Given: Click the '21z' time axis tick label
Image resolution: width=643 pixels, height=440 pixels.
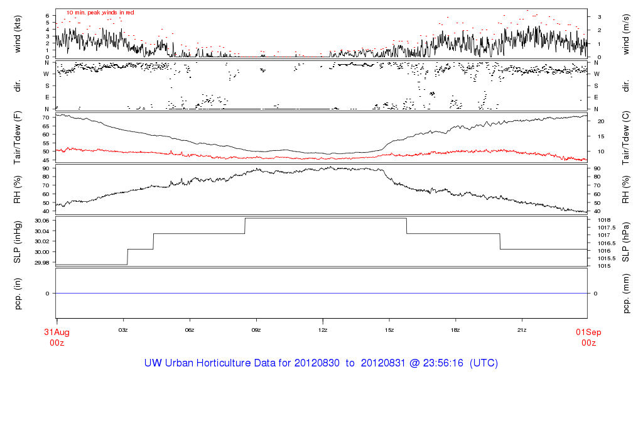Looking at the screenshot, I should click(x=522, y=330).
